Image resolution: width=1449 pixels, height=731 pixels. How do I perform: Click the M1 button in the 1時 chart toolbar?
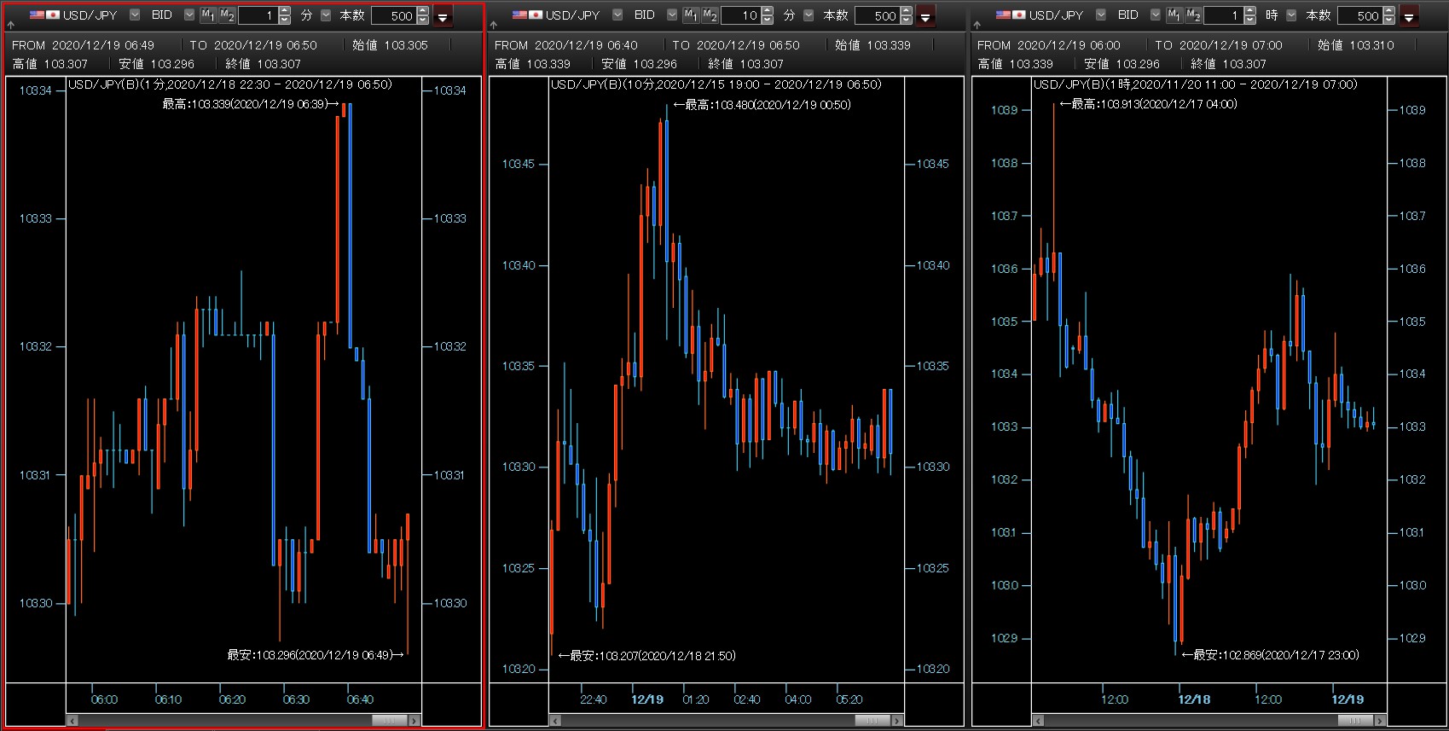click(x=1174, y=15)
